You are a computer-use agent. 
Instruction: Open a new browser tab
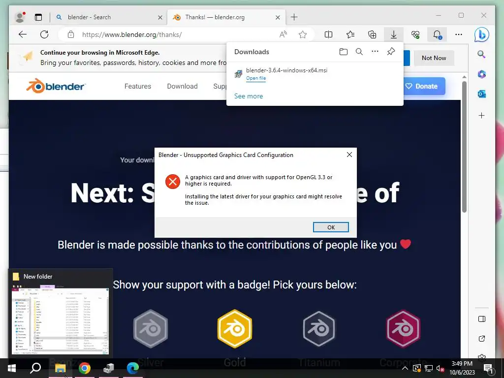click(x=294, y=17)
